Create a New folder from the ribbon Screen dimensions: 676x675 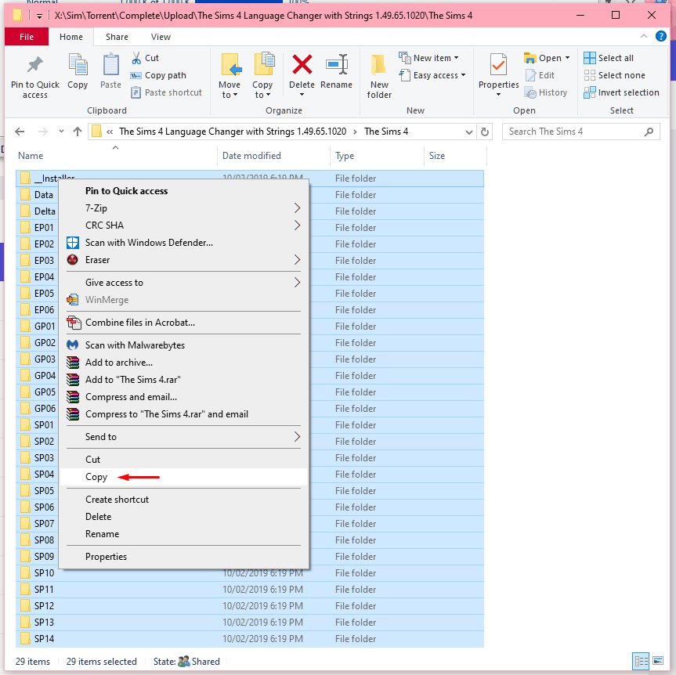pos(379,76)
